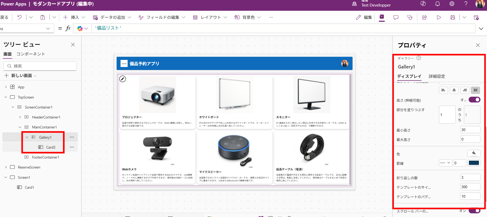Expand the HeaderContainer1 tree node
The height and width of the screenshot is (217, 487).
click(20, 117)
